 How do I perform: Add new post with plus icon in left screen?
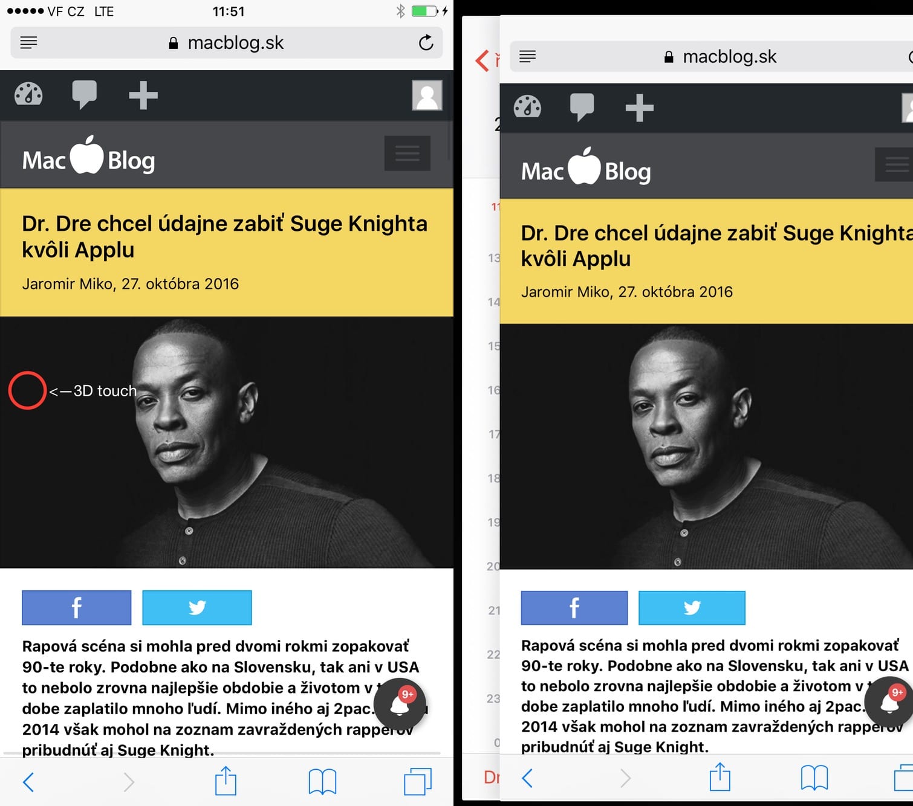[x=143, y=95]
